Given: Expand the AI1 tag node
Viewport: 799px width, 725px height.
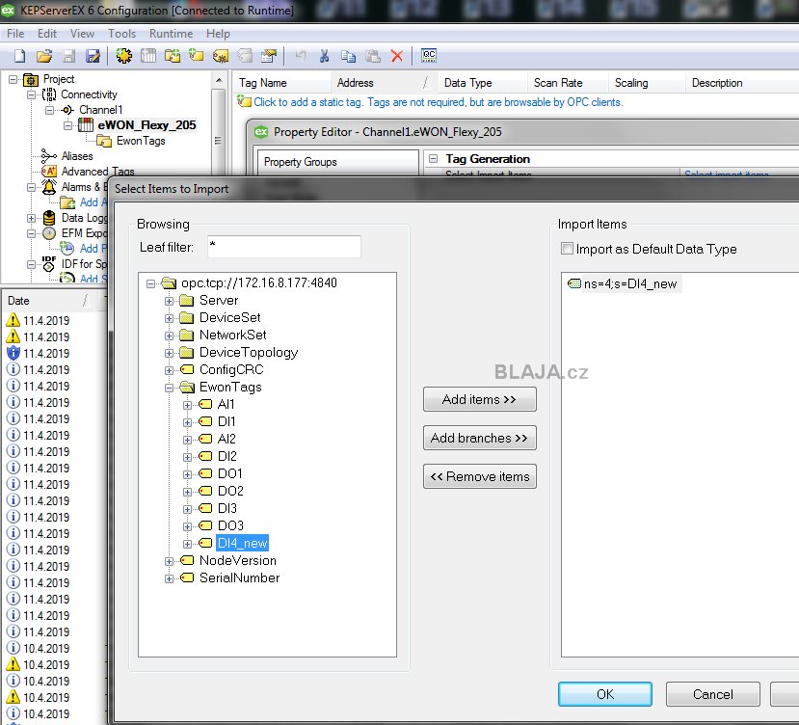Looking at the screenshot, I should click(188, 405).
